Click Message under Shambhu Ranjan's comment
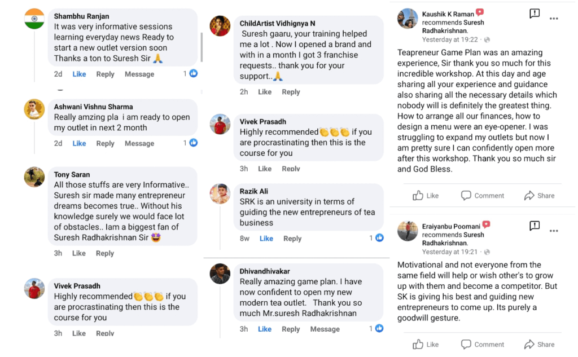The image size is (578, 357). [x=139, y=74]
